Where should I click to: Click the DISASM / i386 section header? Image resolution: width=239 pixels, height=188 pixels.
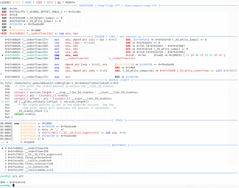[x=118, y=37]
